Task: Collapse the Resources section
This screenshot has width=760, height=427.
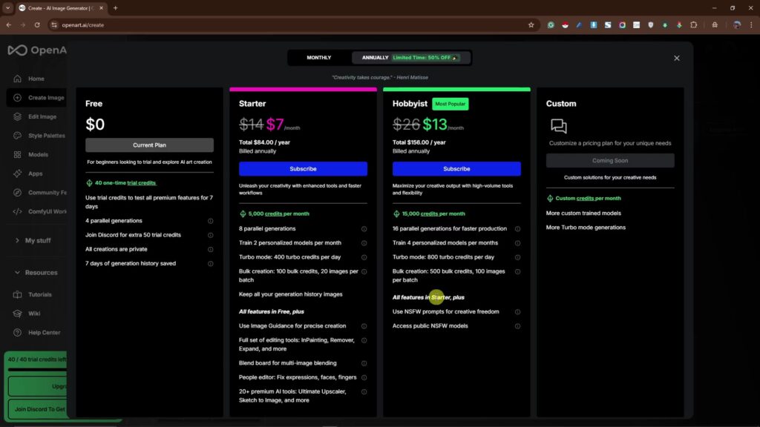Action: 36,273
